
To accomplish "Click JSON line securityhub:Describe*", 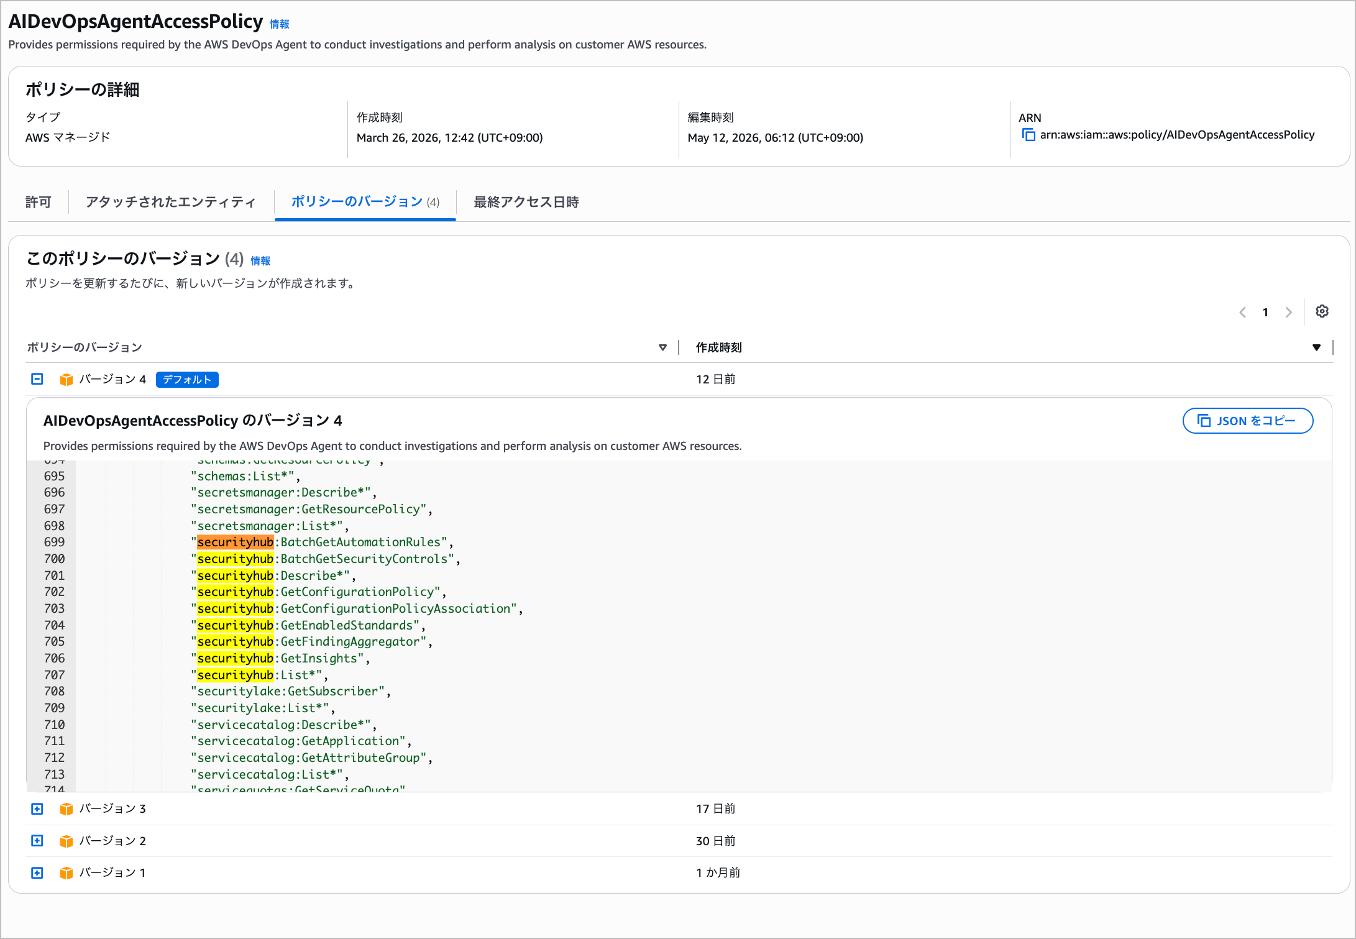I will (273, 575).
